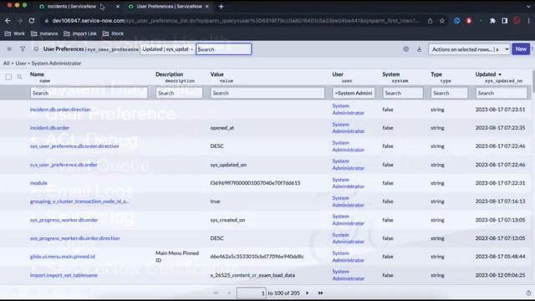The height and width of the screenshot is (301, 535).
Task: Open glide.ui.menu.main.pinned.id link
Action: point(63,257)
